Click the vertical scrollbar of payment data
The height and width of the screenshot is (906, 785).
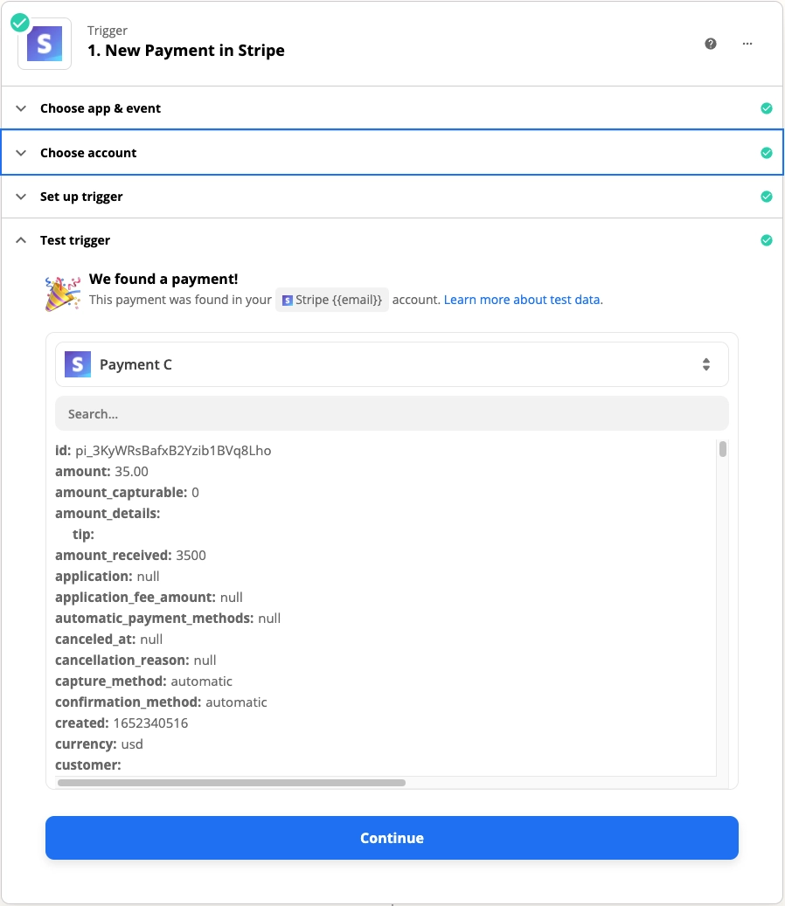[723, 449]
